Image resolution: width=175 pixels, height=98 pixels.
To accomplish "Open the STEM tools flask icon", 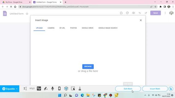I will click(x=80, y=88).
